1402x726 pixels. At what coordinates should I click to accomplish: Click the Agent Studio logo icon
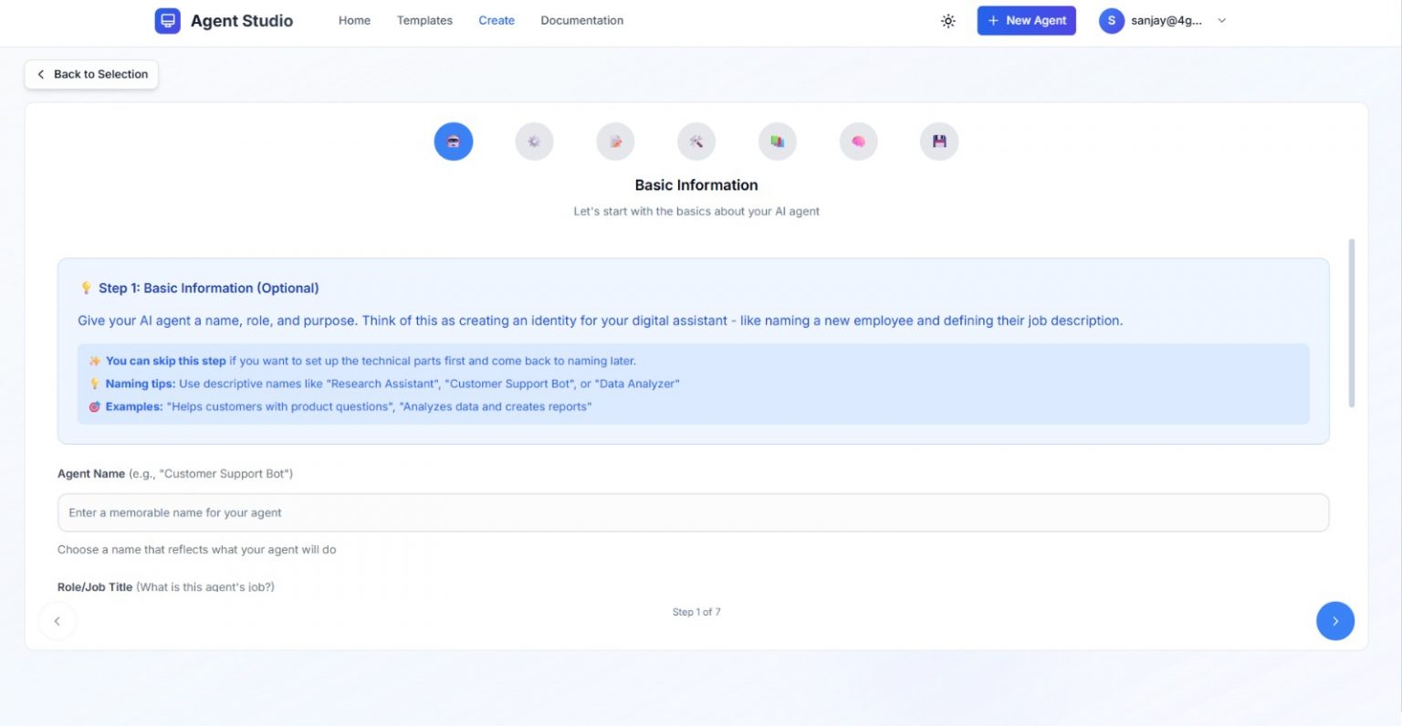pos(166,20)
